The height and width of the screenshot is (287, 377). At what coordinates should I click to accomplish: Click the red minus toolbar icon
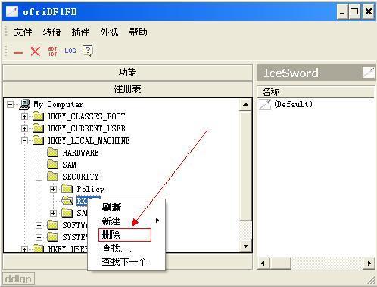18,52
